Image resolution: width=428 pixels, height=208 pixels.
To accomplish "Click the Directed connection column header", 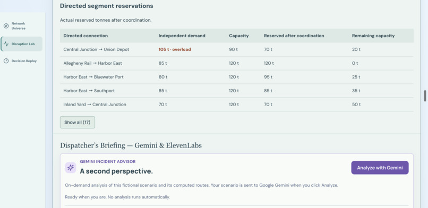I will tap(85, 36).
